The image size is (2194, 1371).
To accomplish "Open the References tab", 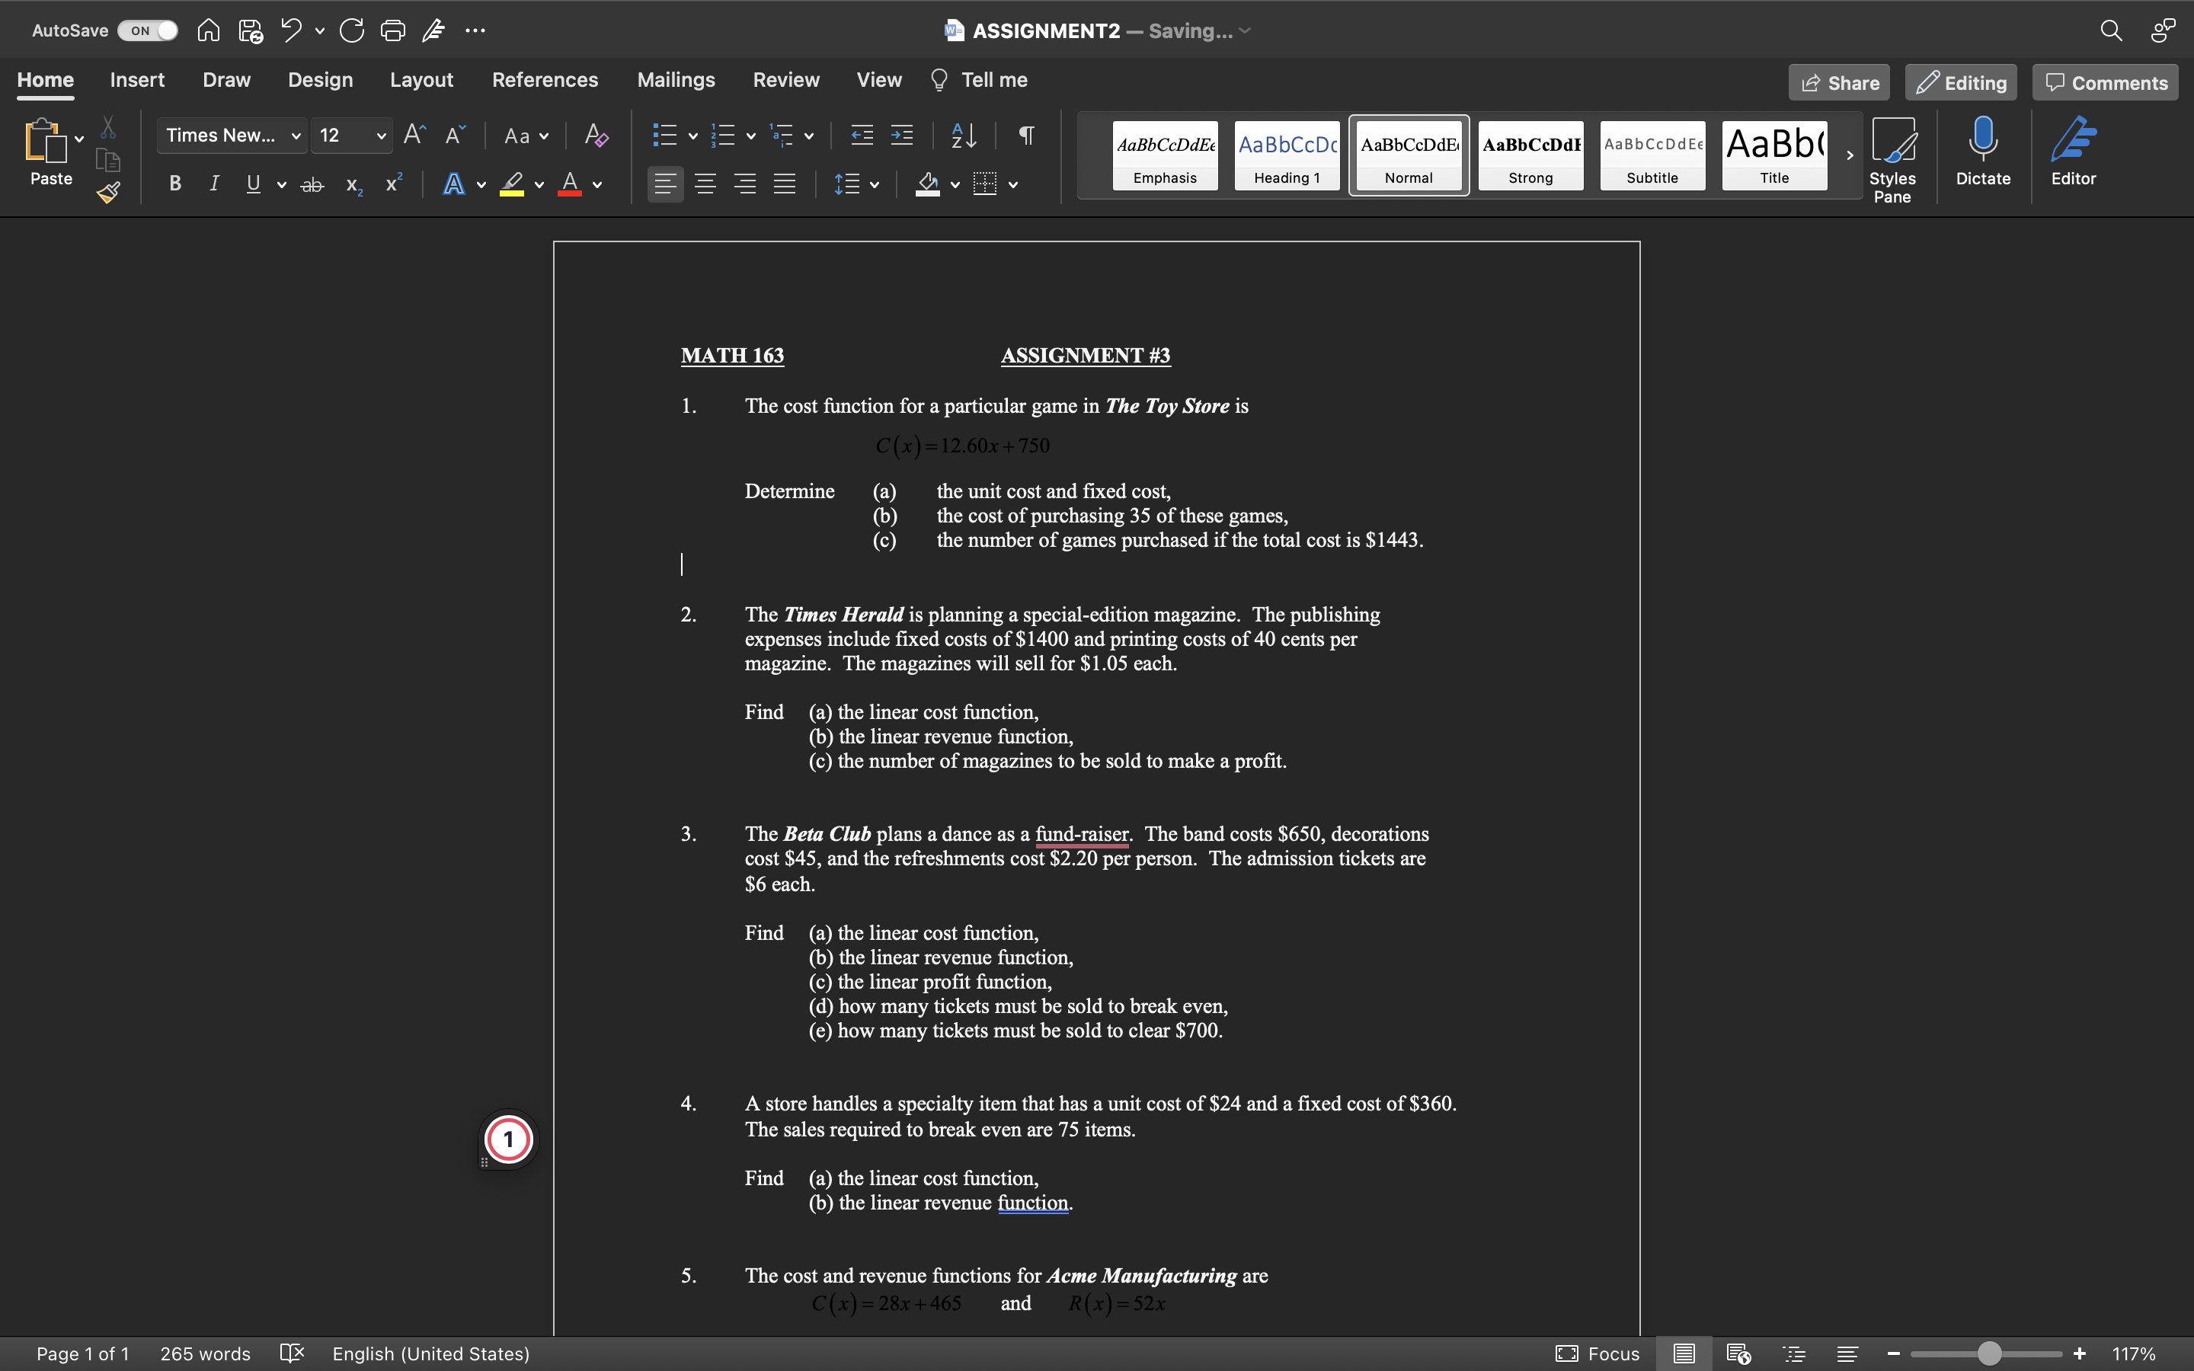I will (x=544, y=80).
